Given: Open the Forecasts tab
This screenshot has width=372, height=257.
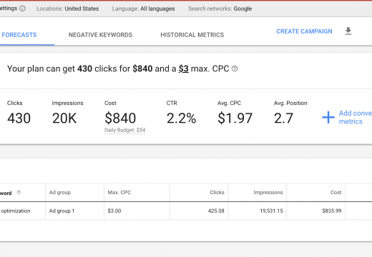Looking at the screenshot, I should [19, 35].
